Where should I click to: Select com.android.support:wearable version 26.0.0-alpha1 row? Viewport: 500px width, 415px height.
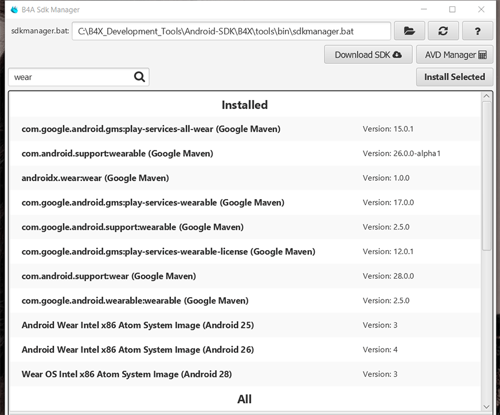(118, 153)
